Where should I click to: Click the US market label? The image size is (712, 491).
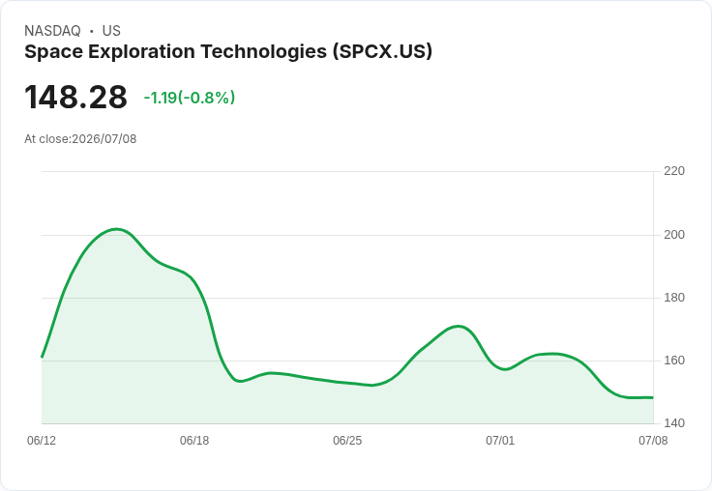[111, 31]
